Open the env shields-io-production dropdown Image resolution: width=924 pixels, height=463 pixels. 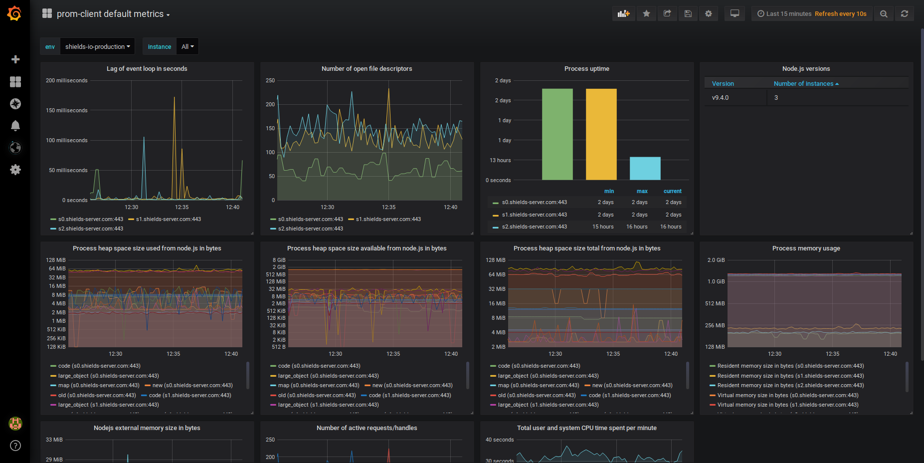pos(98,46)
